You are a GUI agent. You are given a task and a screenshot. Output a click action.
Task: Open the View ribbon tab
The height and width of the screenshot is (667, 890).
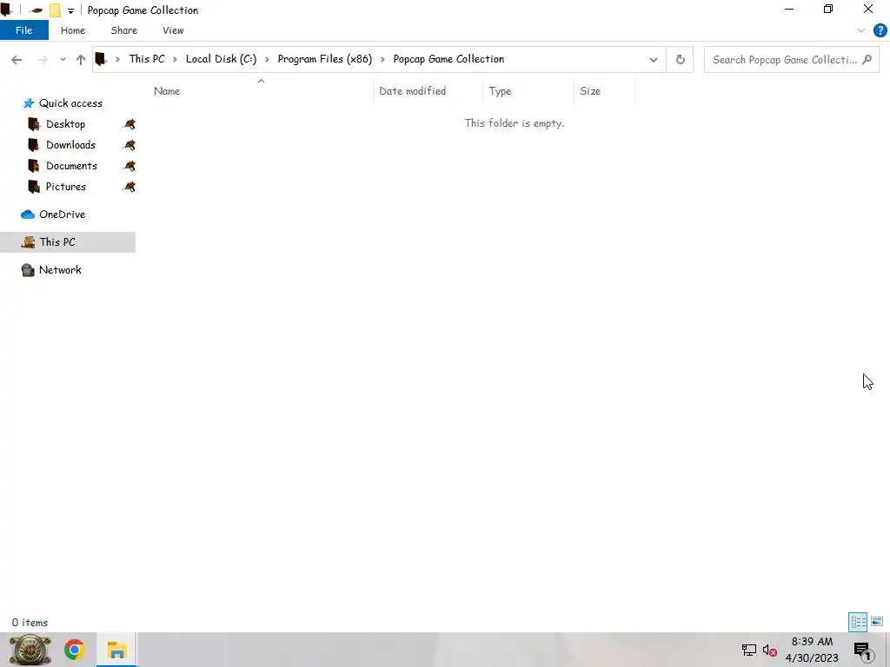173,30
